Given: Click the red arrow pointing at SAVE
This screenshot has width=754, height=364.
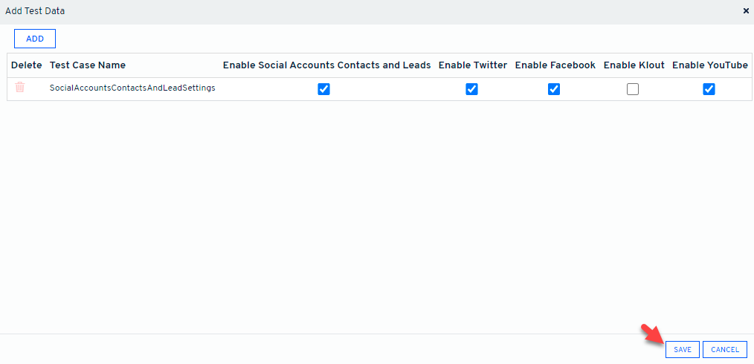Looking at the screenshot, I should tap(651, 334).
